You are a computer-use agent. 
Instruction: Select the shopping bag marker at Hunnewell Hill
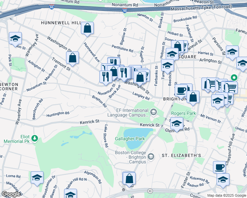tap(88, 28)
